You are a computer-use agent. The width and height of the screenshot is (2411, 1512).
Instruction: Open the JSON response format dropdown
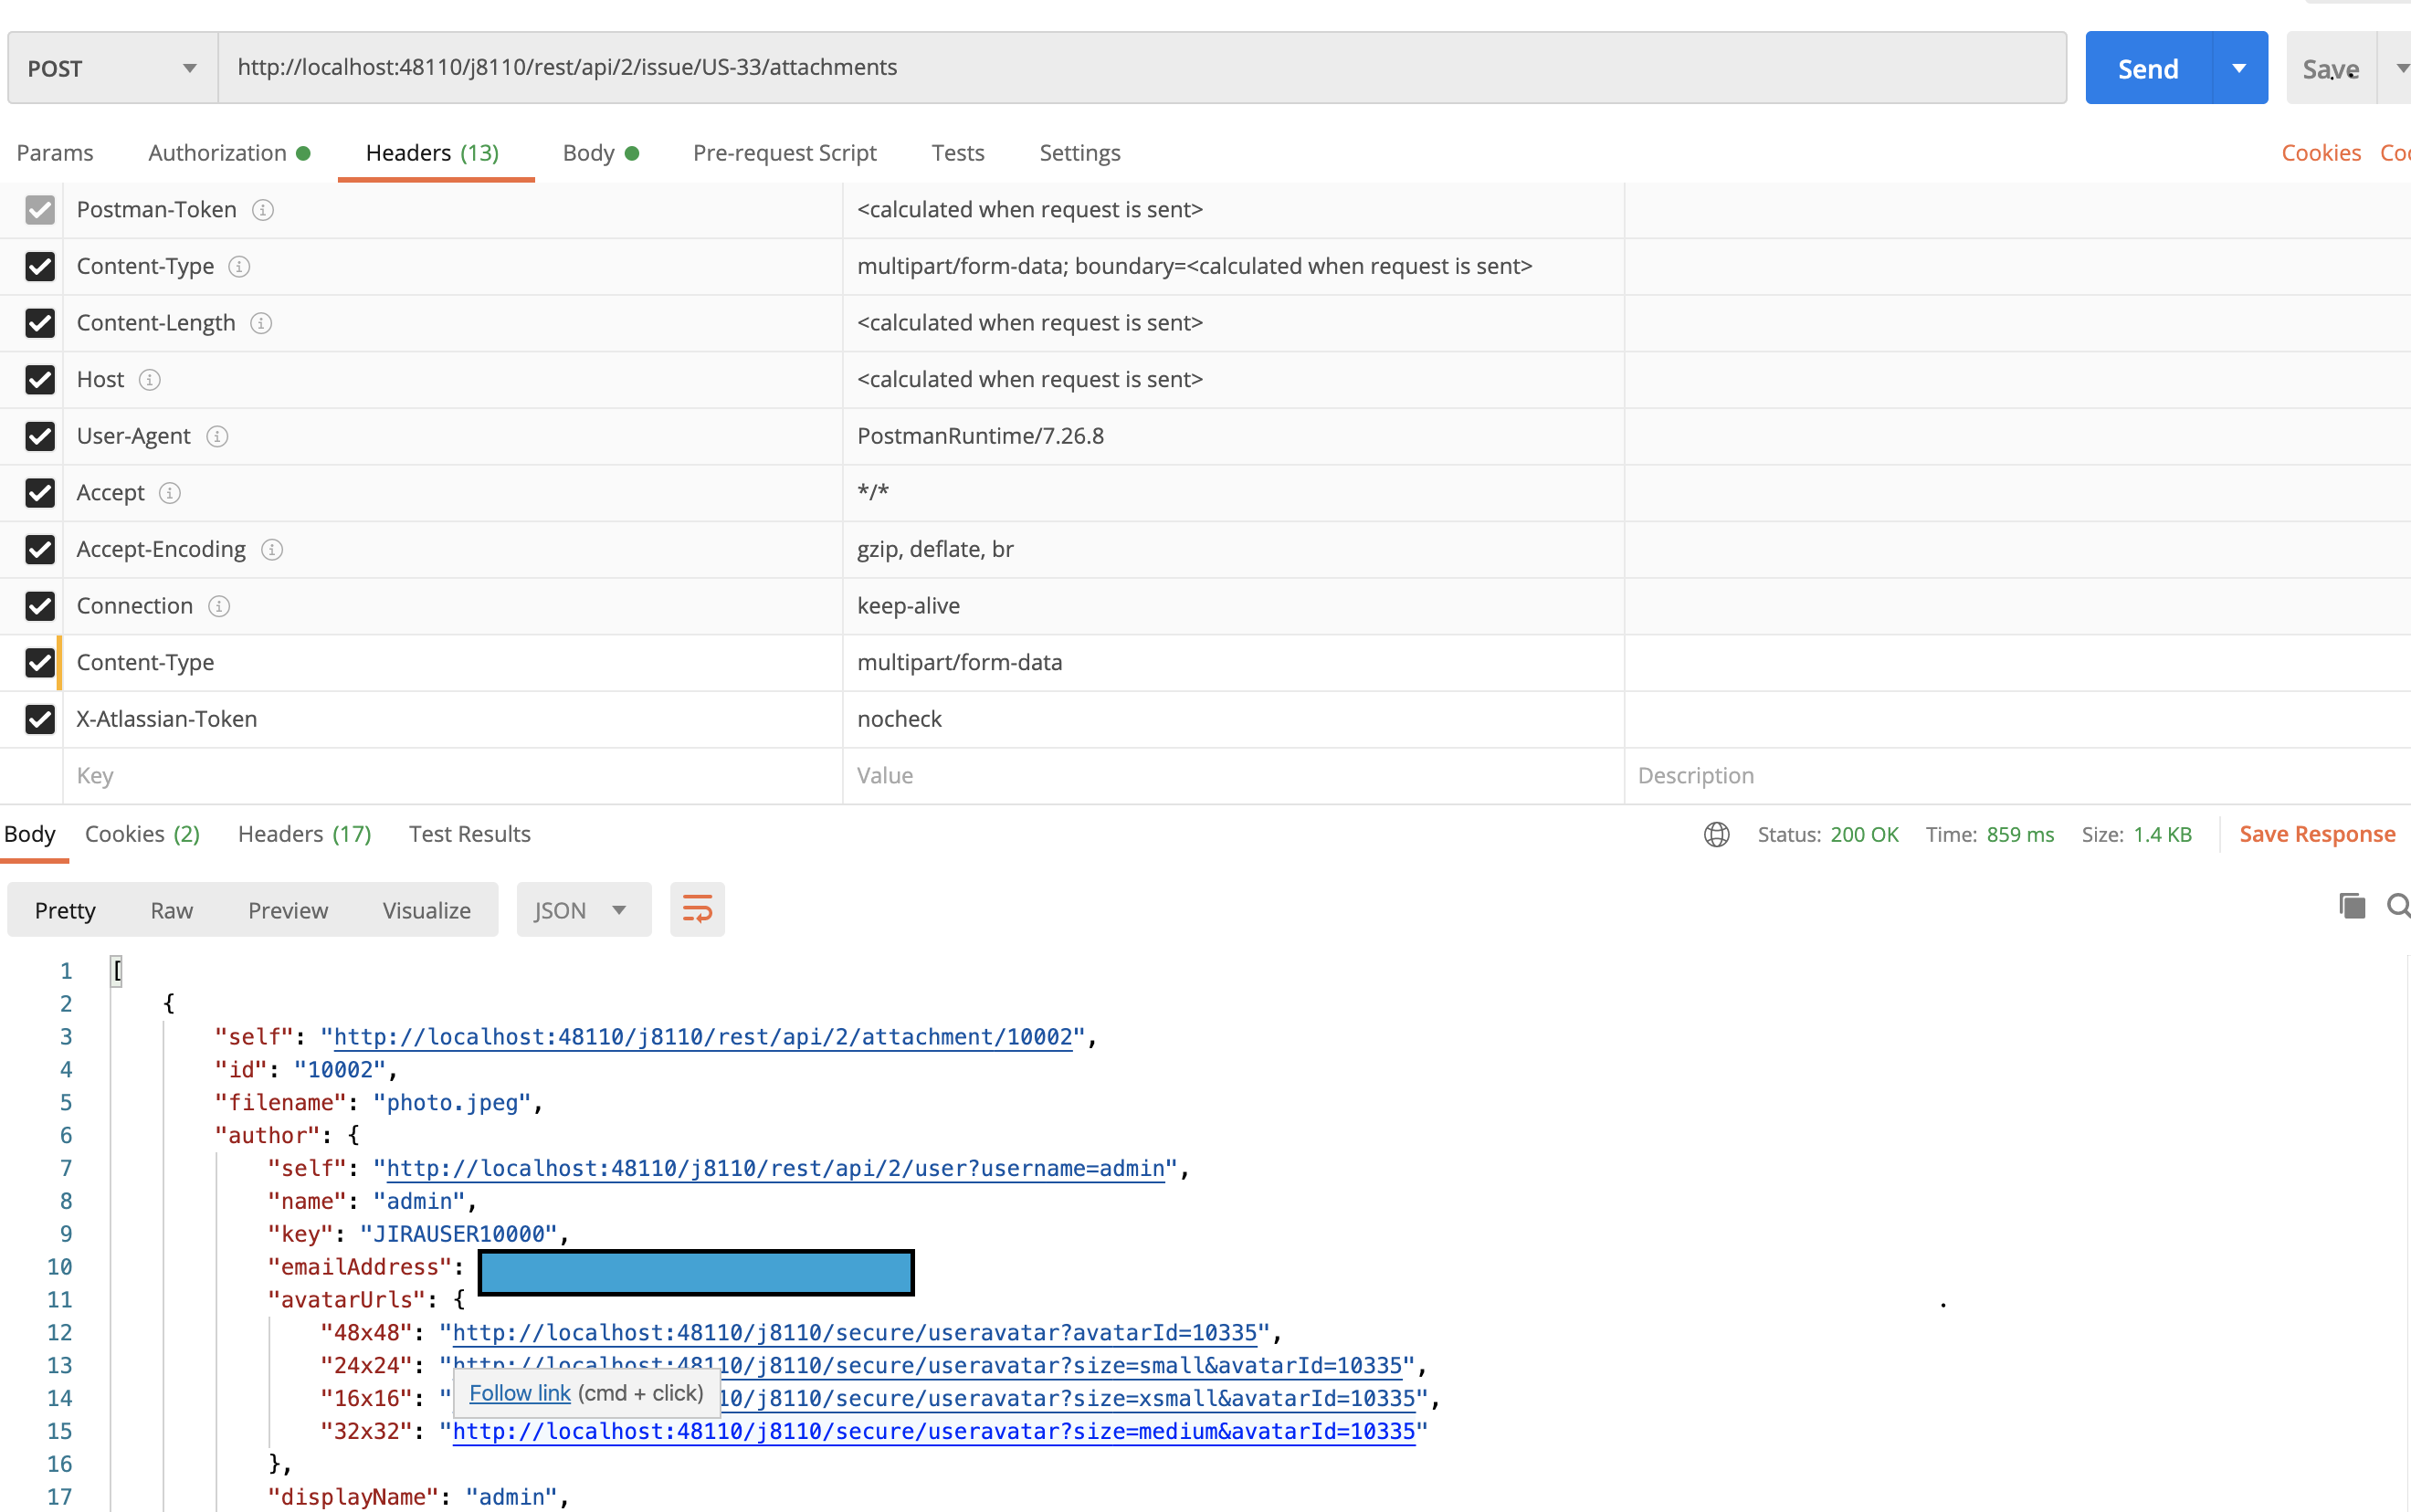pos(582,910)
